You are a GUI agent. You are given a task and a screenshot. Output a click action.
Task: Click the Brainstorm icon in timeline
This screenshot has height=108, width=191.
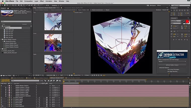[x=57, y=81]
